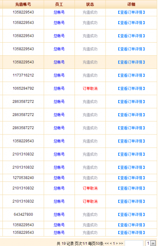Viewport: 158px width, 246px height.
Task: Go to first page with << link
Action: [x=106, y=244]
